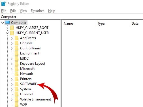Select the System key label
This screenshot has width=143, height=107.
(x=25, y=89)
